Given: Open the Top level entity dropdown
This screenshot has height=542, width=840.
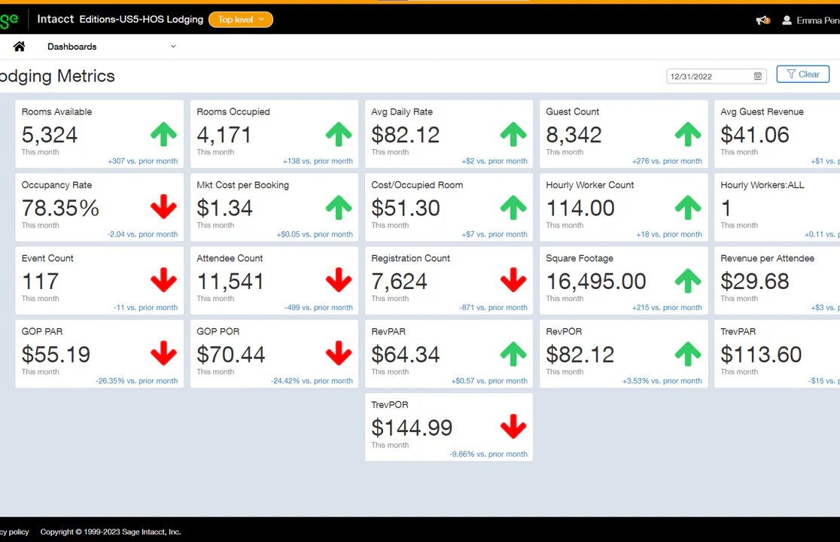Looking at the screenshot, I should (x=241, y=20).
